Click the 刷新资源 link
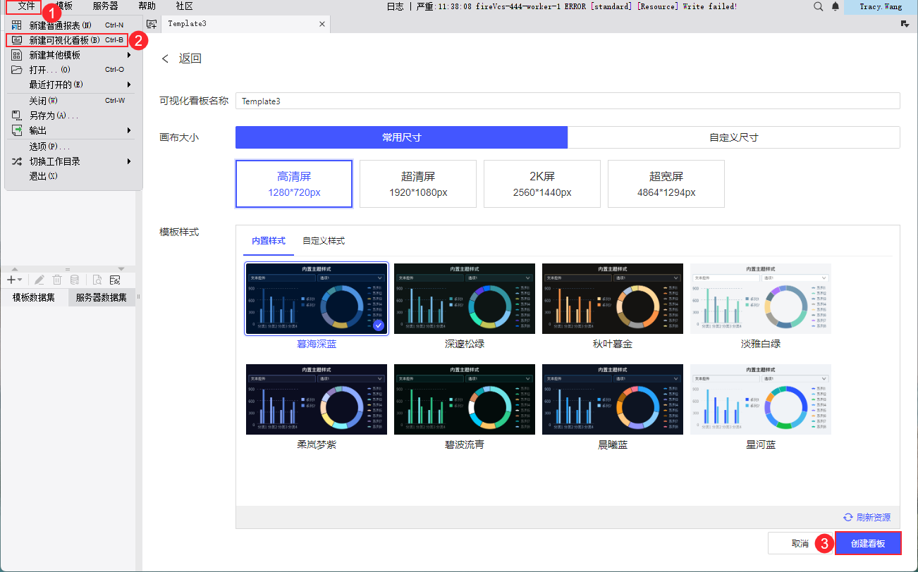Image resolution: width=918 pixels, height=572 pixels. (x=867, y=517)
